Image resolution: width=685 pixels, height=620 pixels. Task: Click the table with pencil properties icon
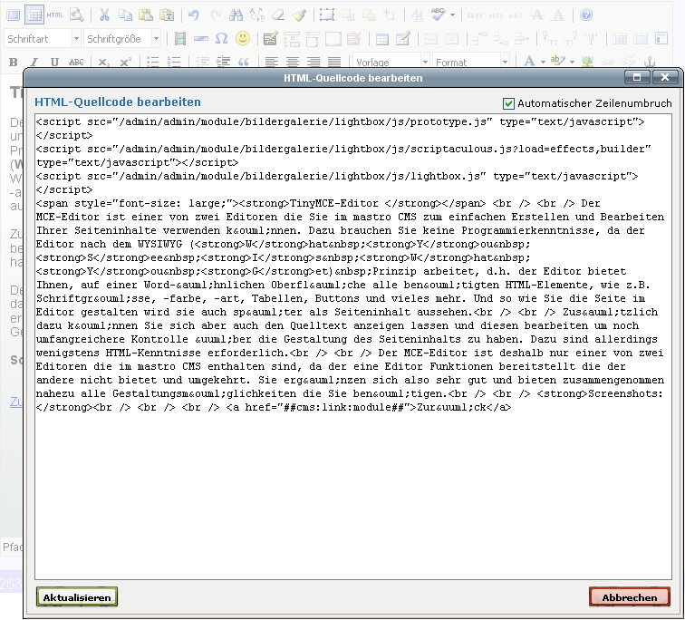point(403,39)
